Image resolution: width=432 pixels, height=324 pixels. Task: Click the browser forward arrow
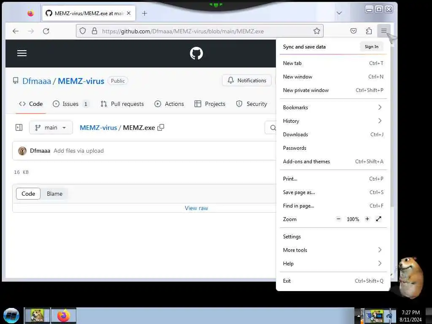31,31
